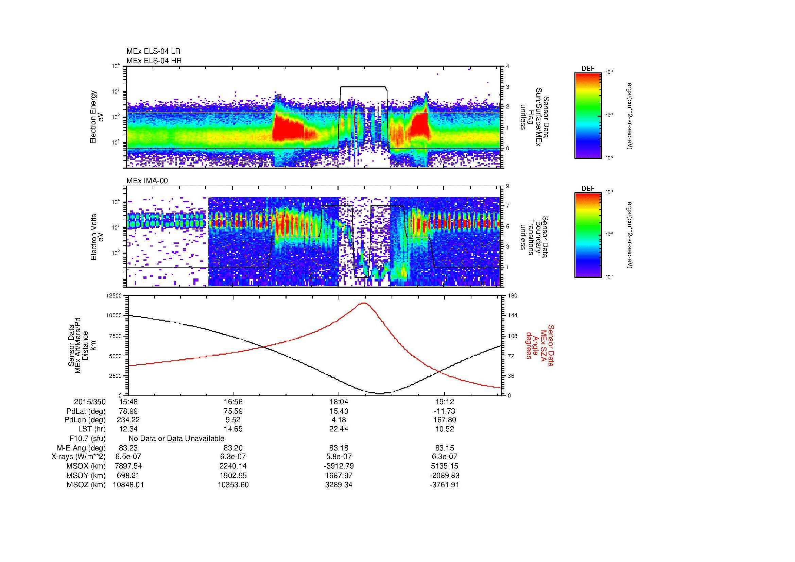Click the 'MEx ELS-04 LR' plot title
Screen dimensions: 795x562
tap(153, 51)
